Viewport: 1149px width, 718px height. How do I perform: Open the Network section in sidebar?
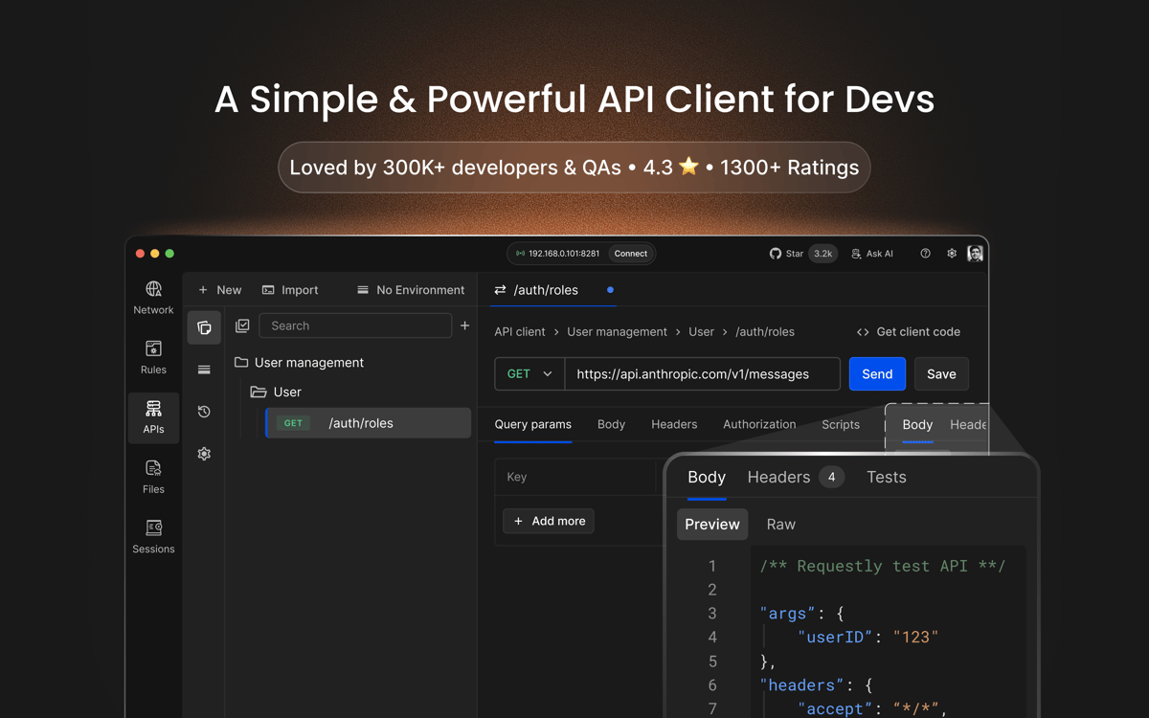pos(153,298)
